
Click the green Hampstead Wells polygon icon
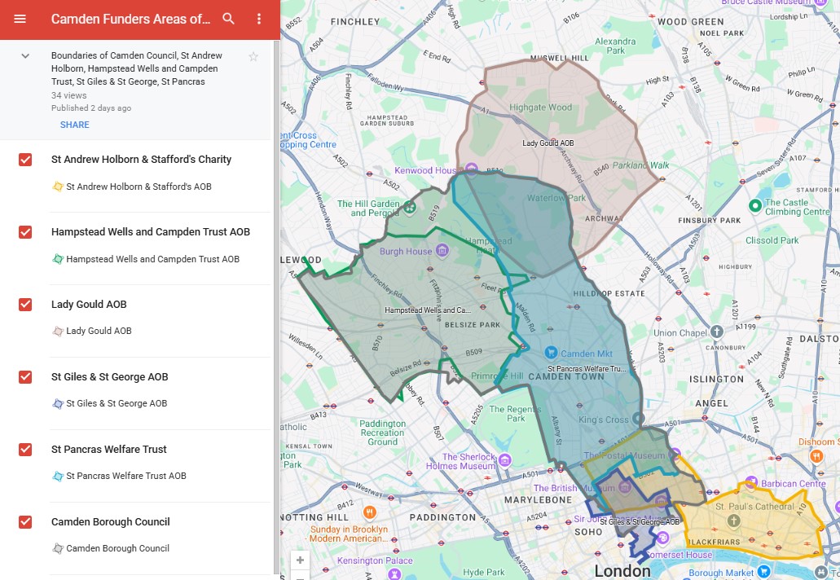[x=58, y=259]
